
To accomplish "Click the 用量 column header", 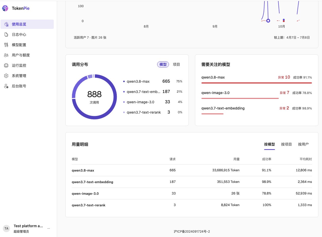I will (x=236, y=159).
